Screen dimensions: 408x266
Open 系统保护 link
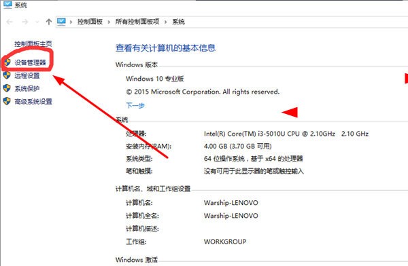pos(27,89)
